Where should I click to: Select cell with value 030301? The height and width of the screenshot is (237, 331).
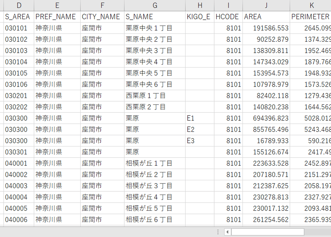pos(19,152)
